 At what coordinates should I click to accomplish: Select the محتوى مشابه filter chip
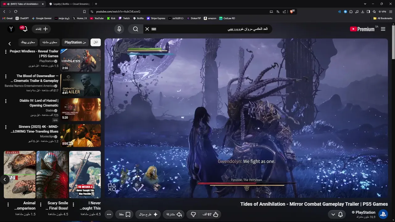click(50, 42)
